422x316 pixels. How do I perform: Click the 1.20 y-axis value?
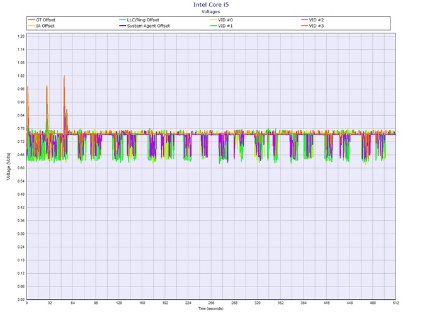(21, 37)
